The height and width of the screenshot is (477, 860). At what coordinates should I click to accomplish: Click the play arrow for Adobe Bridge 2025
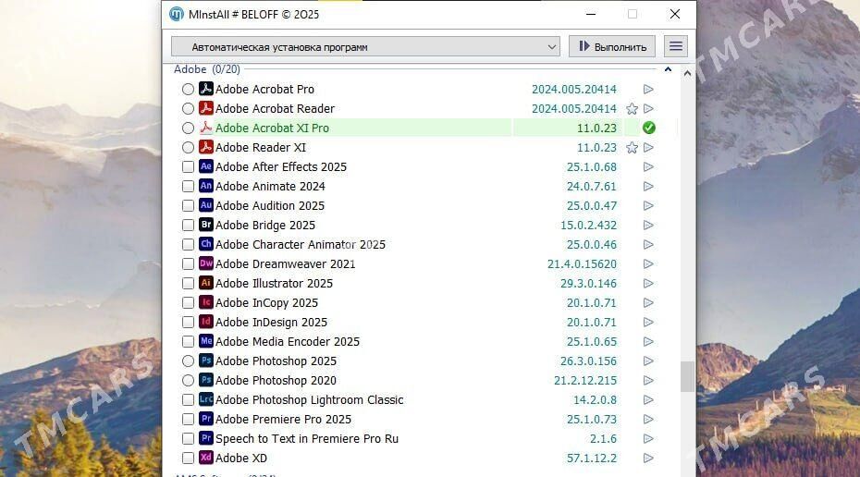pyautogui.click(x=648, y=225)
